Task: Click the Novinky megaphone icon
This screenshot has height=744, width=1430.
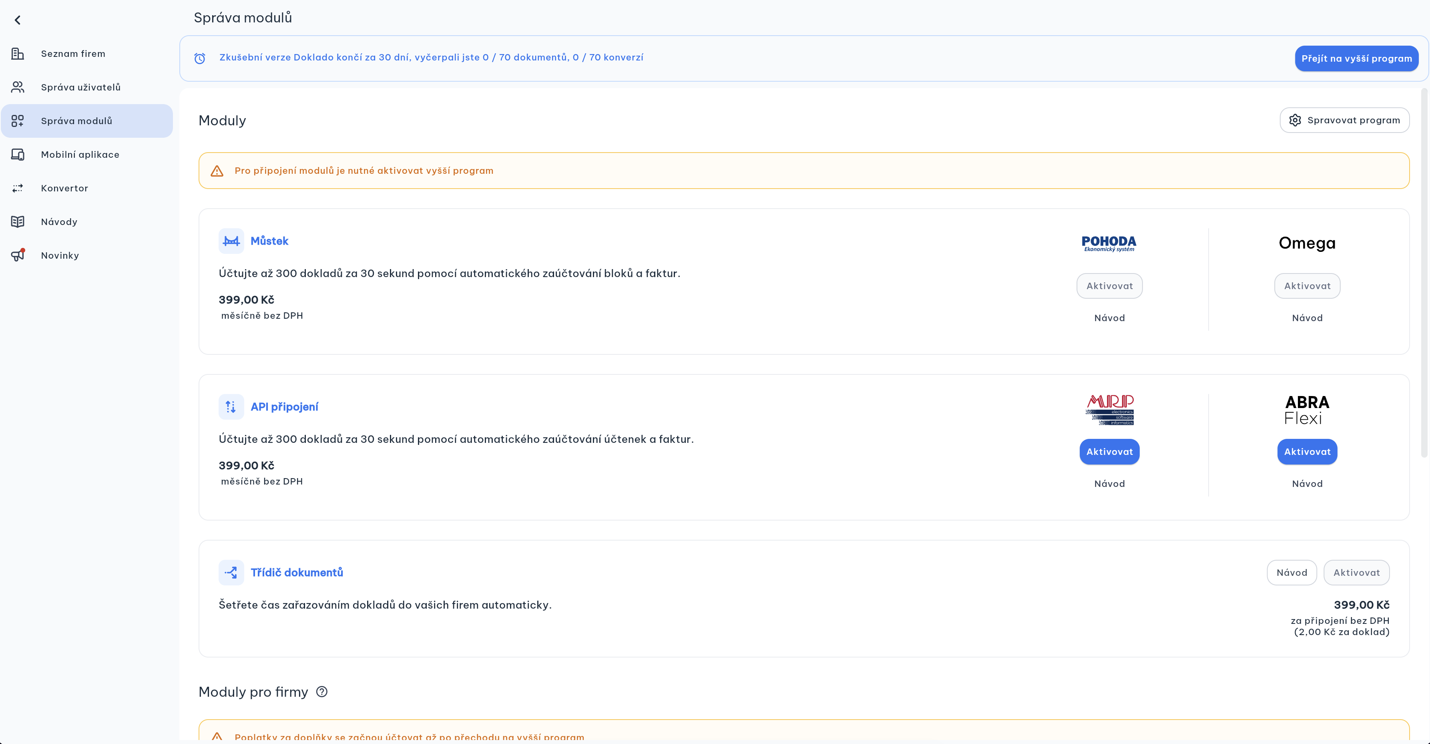Action: point(18,255)
